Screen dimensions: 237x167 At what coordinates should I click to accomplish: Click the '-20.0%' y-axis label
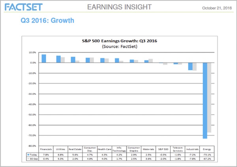(x=32, y=83)
